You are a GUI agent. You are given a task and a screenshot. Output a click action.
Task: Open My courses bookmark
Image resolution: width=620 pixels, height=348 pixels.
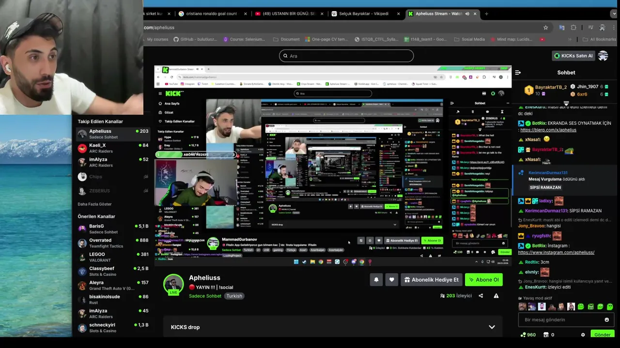pos(157,39)
